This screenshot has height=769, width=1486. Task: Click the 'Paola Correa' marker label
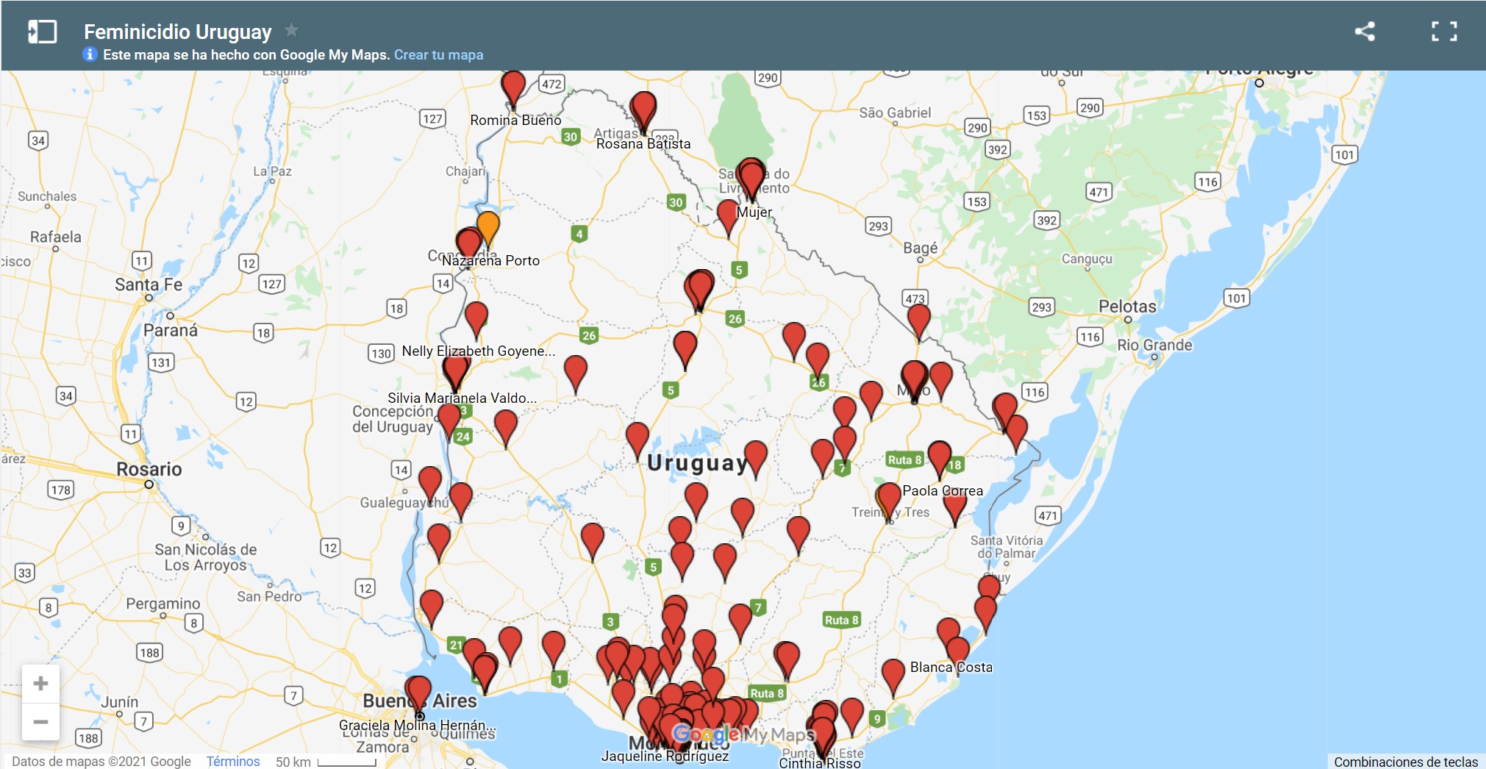pyautogui.click(x=943, y=490)
